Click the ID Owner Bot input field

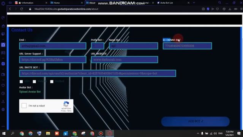tap(187, 46)
